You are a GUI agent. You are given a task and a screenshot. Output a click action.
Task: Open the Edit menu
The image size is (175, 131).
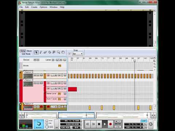point(27,7)
